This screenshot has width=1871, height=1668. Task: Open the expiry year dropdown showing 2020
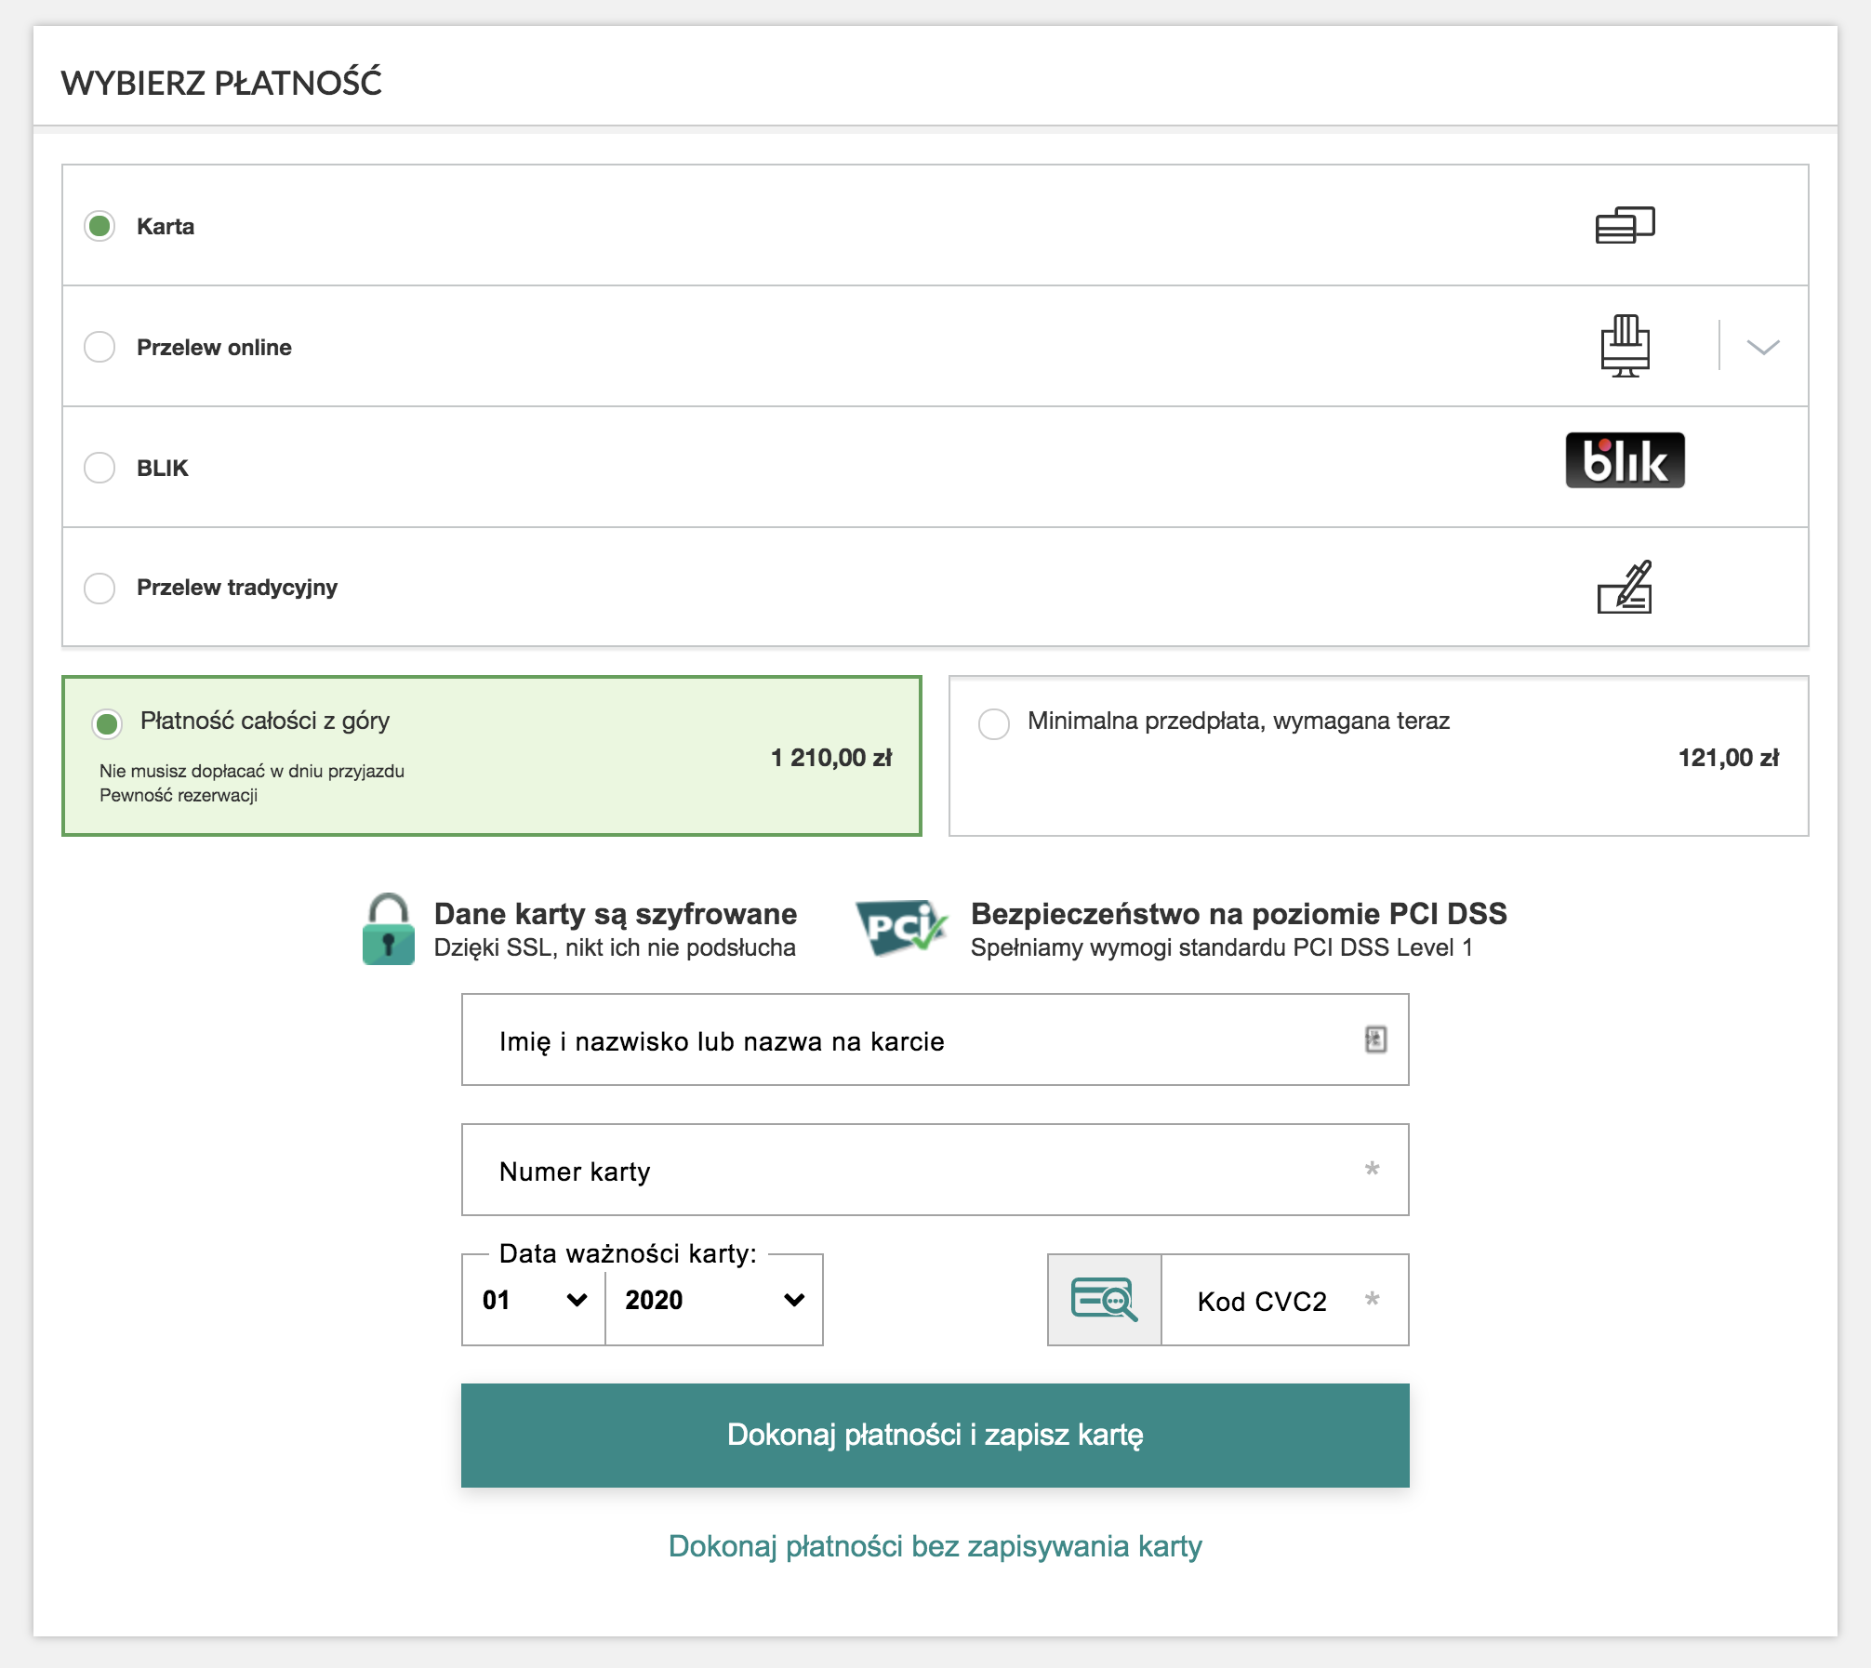tap(713, 1300)
